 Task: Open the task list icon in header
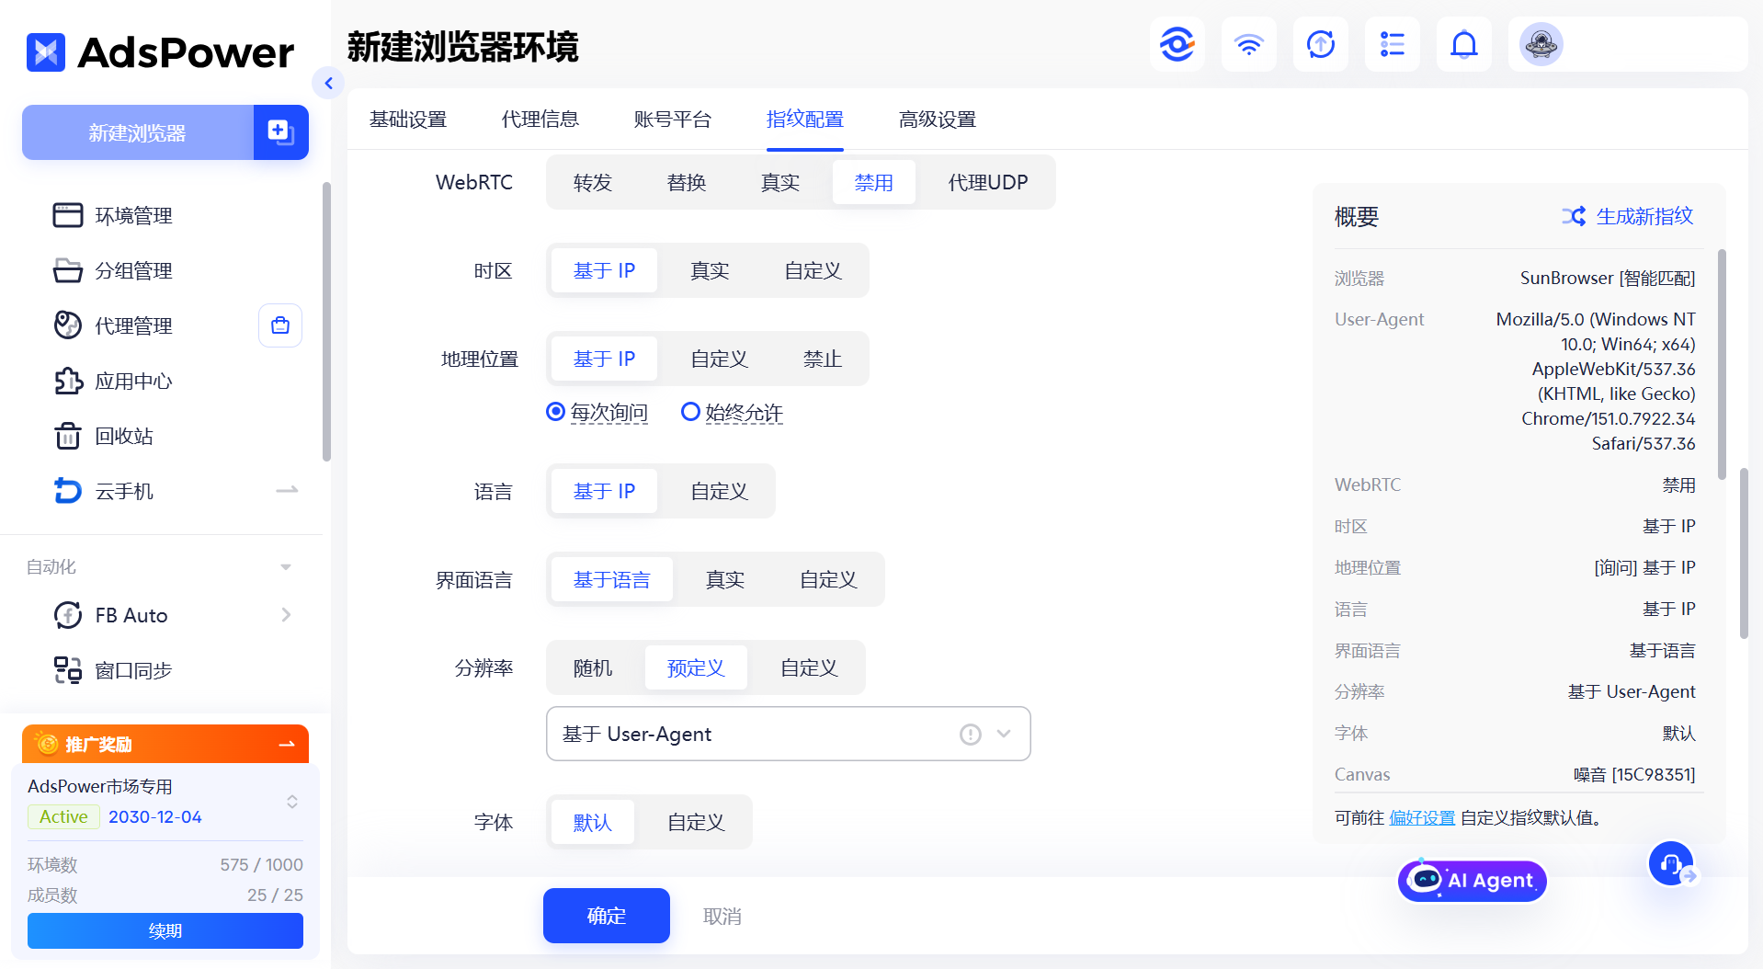click(x=1392, y=44)
